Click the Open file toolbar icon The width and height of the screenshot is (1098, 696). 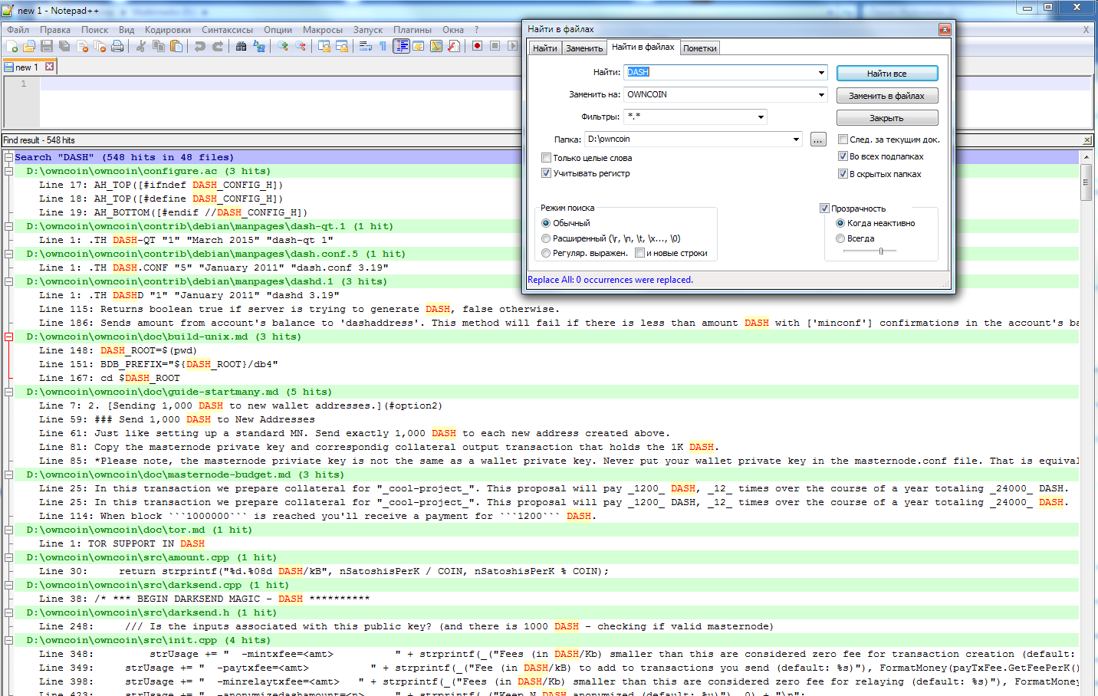pyautogui.click(x=29, y=46)
